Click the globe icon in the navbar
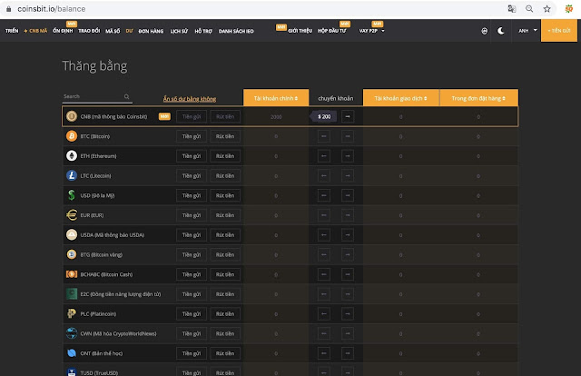581x376 pixels. 484,31
